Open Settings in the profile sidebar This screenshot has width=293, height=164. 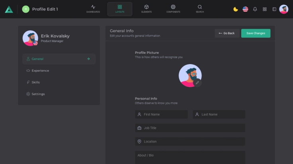tap(38, 94)
